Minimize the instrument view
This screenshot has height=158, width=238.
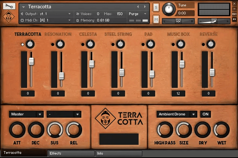pos(234,9)
